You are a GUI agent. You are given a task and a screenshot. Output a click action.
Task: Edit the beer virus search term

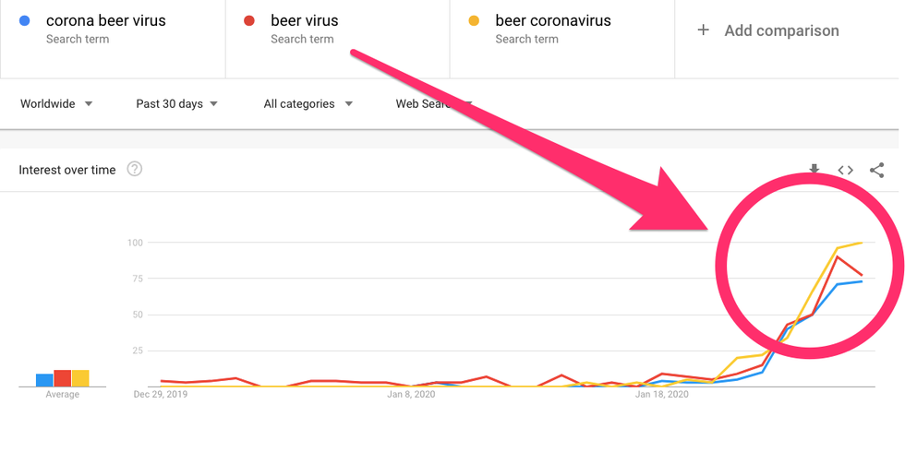point(305,20)
